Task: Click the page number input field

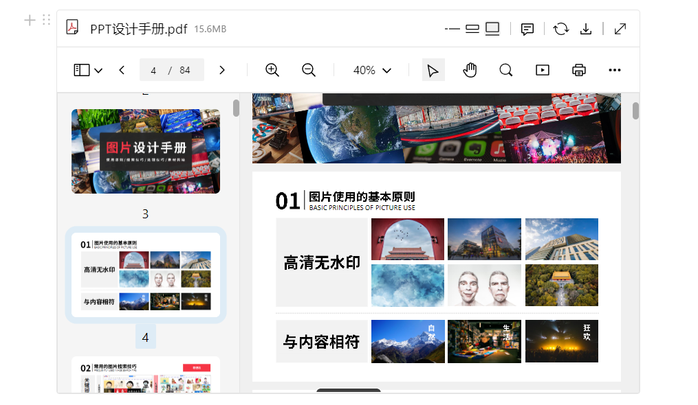Action: pos(154,69)
